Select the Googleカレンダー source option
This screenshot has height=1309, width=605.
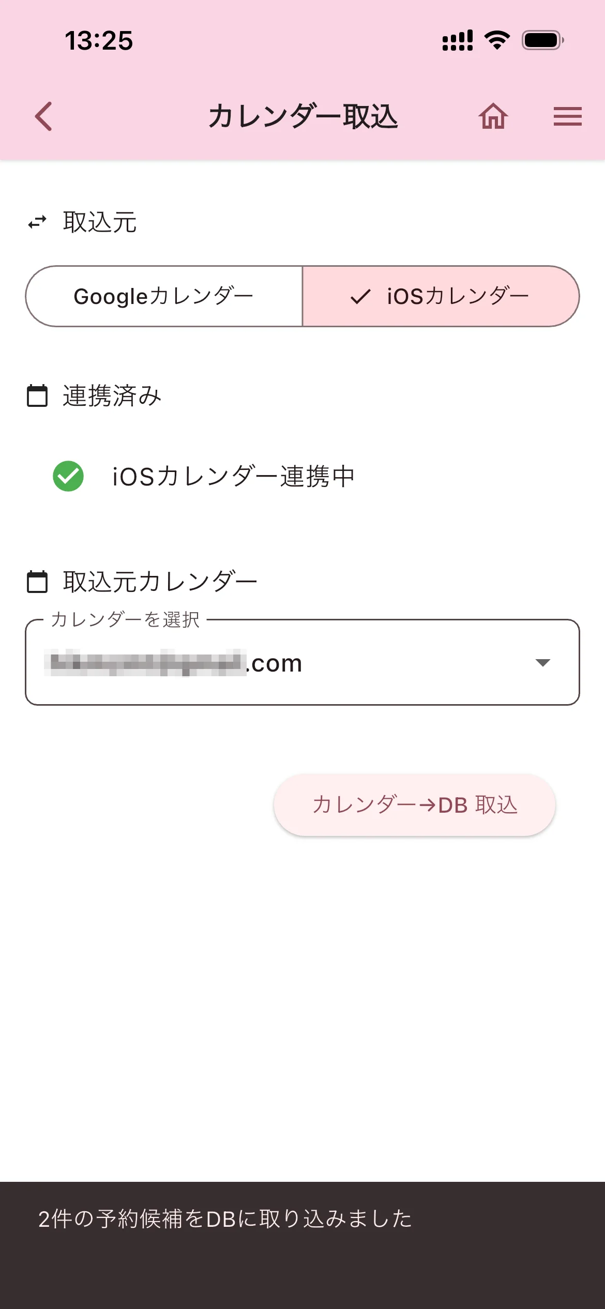[x=164, y=297]
